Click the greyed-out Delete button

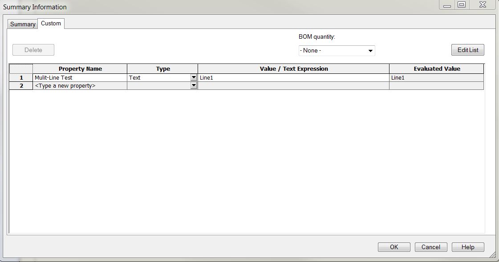(33, 50)
